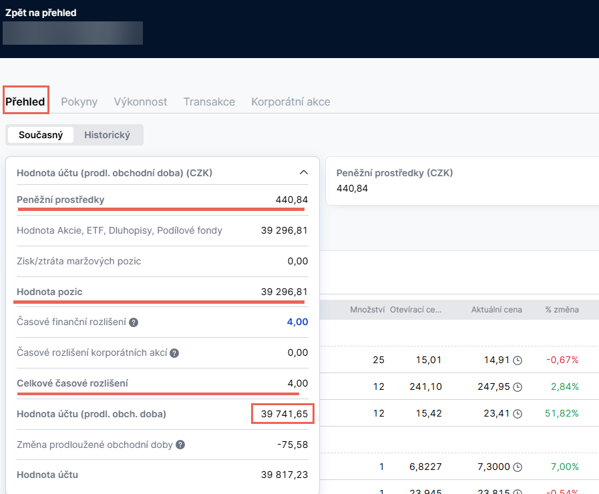Go to the Transakce tab
This screenshot has width=599, height=494.
coord(209,102)
